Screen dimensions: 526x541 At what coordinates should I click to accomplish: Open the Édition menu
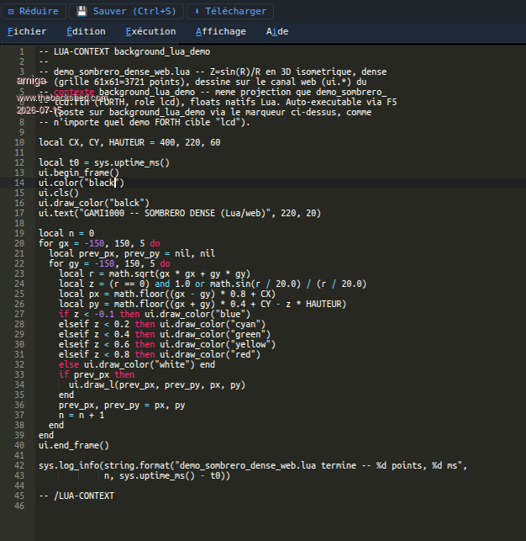pos(86,31)
